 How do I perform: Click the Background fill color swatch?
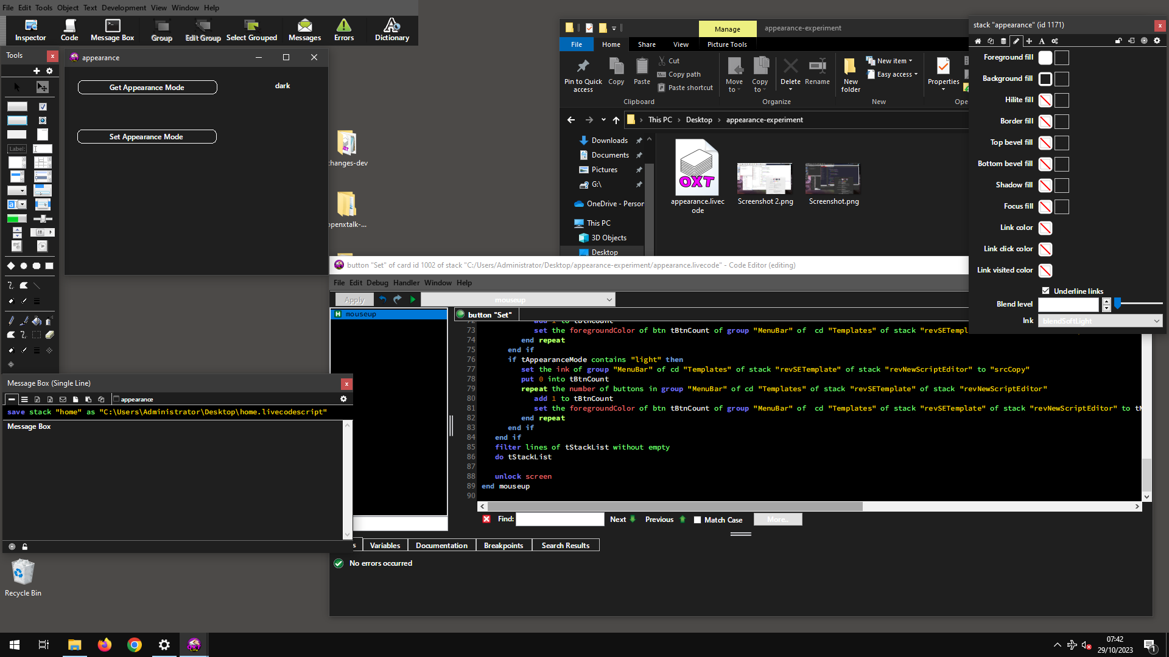click(x=1045, y=79)
